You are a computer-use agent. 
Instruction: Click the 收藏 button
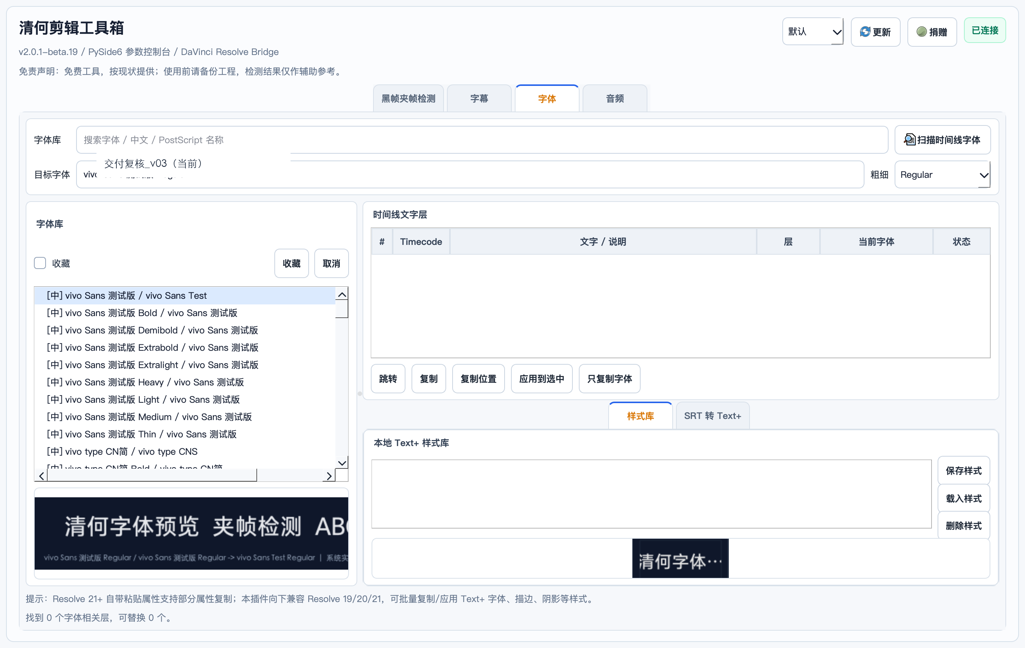[x=292, y=263]
